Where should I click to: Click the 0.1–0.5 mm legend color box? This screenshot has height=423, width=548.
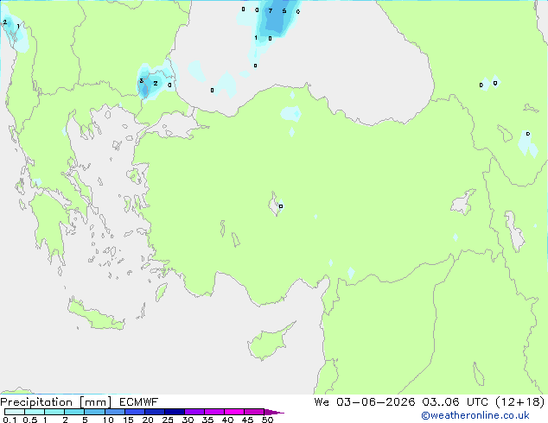click(x=15, y=412)
